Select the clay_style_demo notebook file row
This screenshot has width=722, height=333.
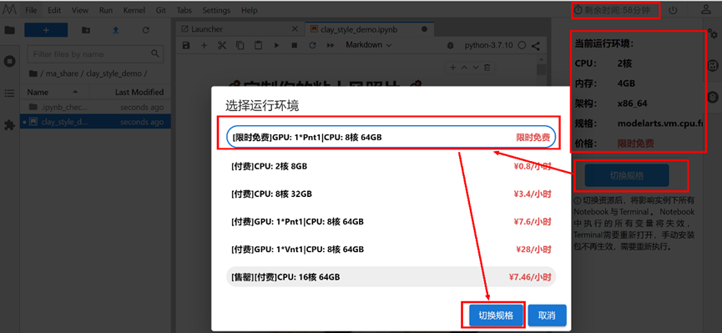point(95,122)
